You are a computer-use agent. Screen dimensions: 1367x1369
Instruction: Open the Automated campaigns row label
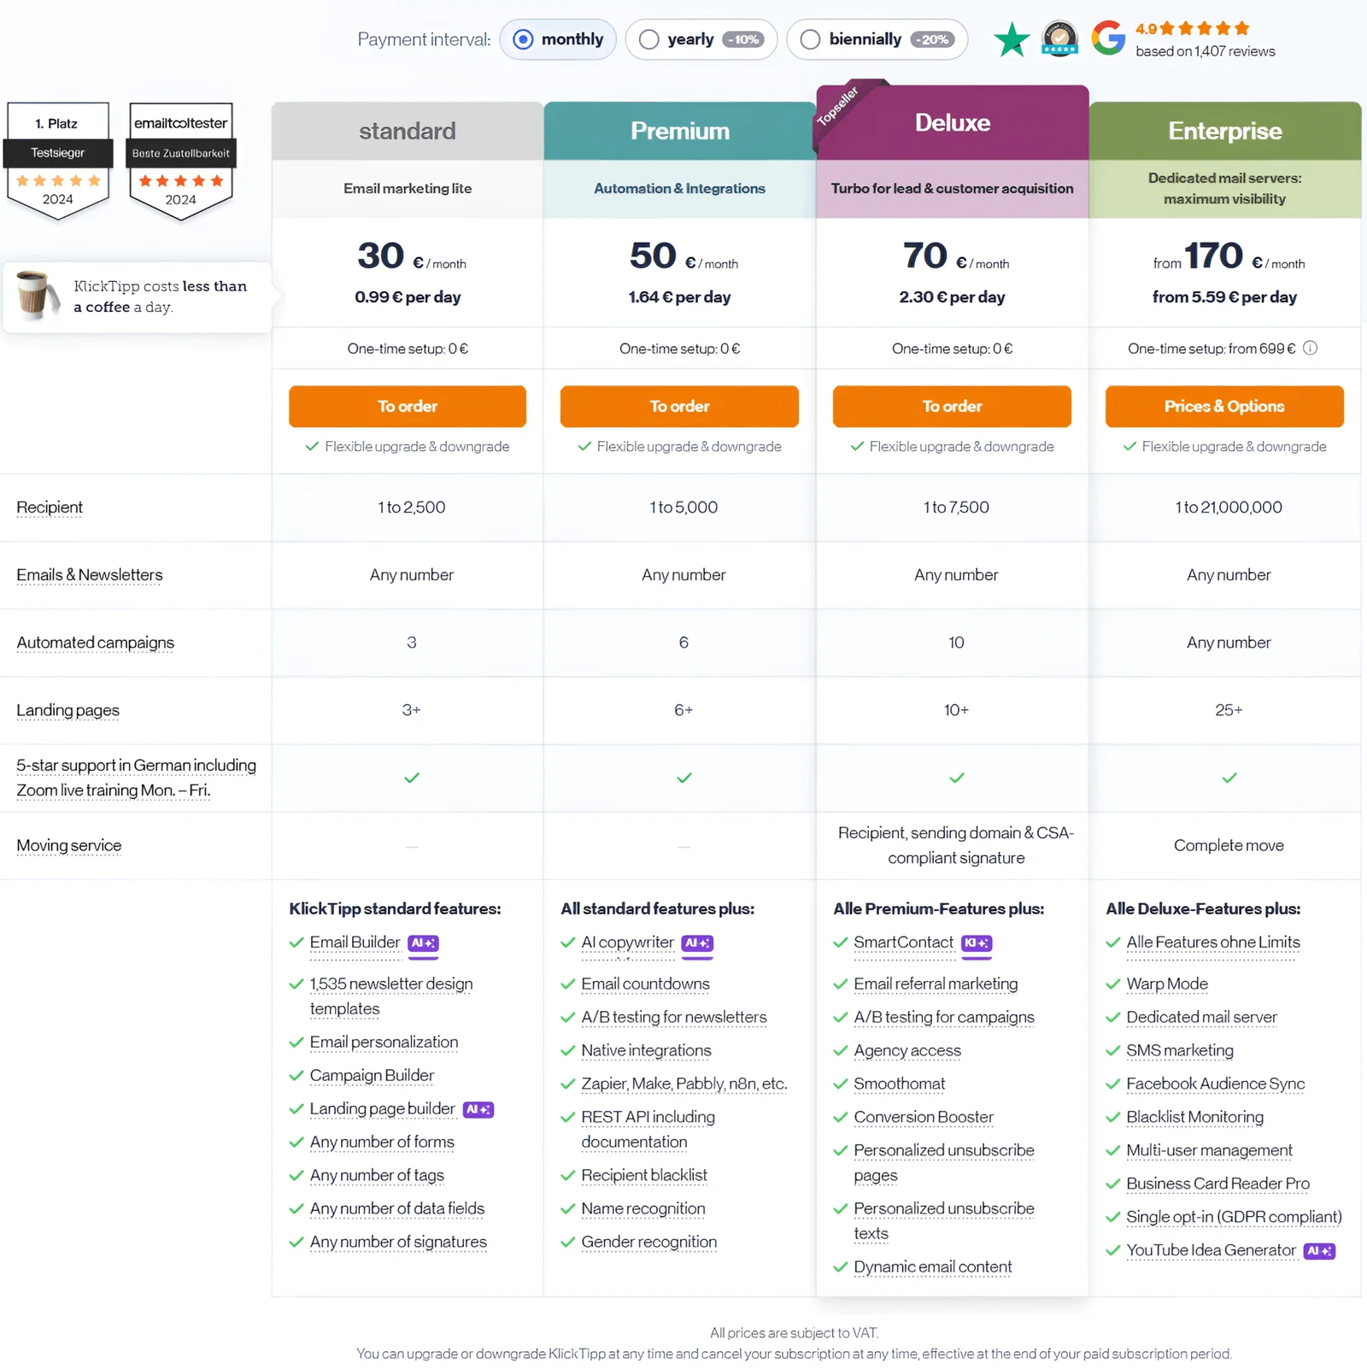95,643
